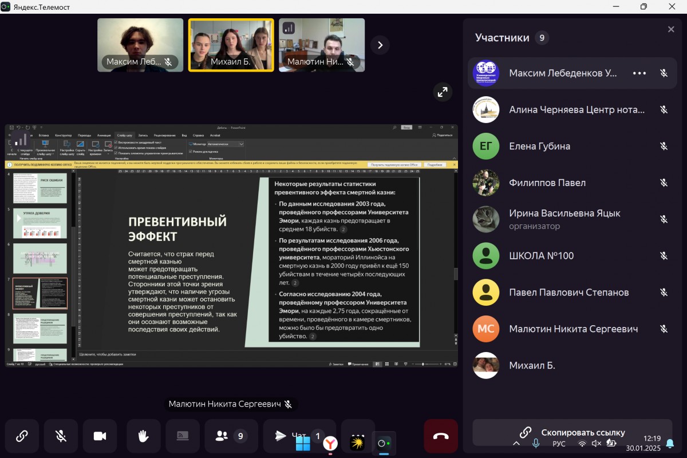Click muted mic icon beside ШКОЛА №100
This screenshot has height=458, width=687.
[x=664, y=256]
